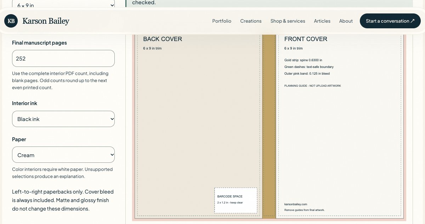Click 'Remove guides from final artwork.' text
Image resolution: width=425 pixels, height=224 pixels.
click(305, 210)
